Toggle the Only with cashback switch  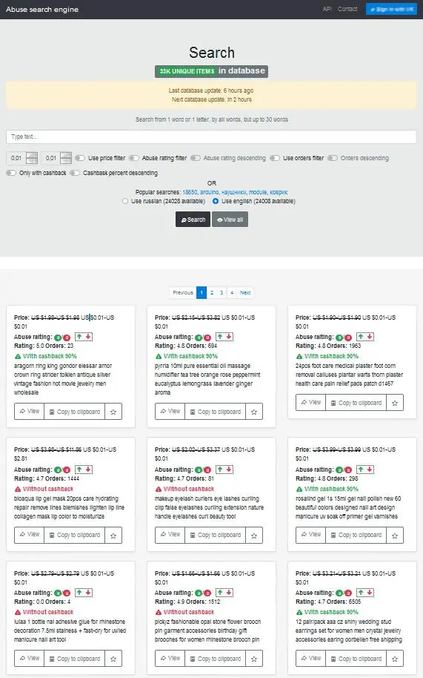tap(11, 173)
